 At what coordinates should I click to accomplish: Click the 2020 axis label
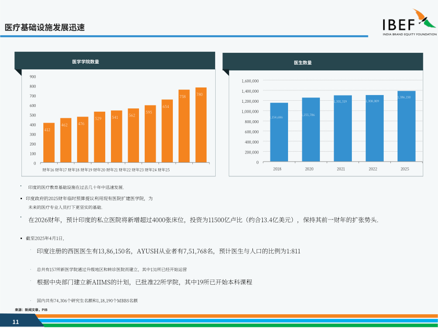pyautogui.click(x=309, y=169)
